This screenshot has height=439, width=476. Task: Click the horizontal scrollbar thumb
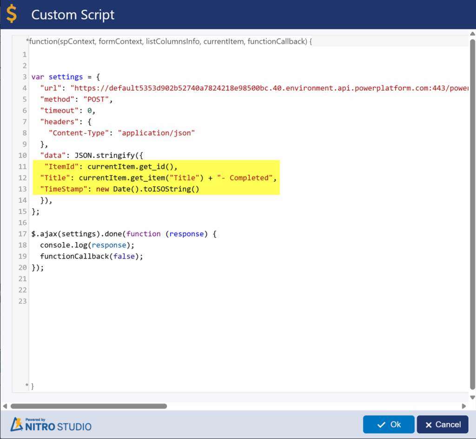(88, 406)
